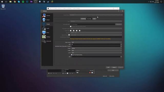Adjust the GPU stepper arrows
Screen dimensions: 164x92
[121, 57]
